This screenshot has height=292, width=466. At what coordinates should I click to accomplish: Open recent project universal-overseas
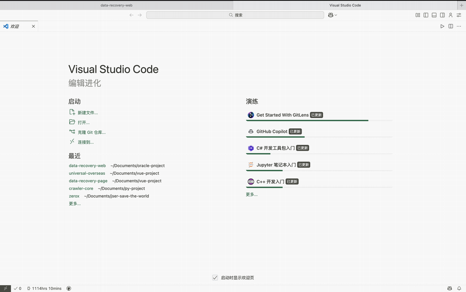[x=87, y=173]
